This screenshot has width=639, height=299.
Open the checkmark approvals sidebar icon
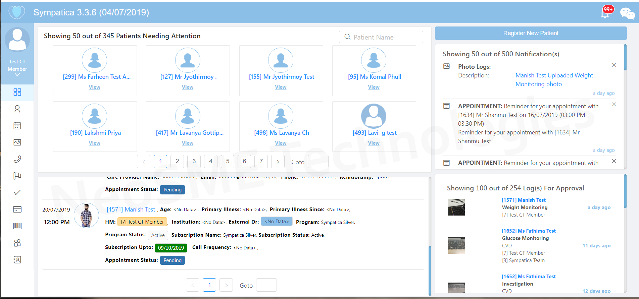click(x=17, y=192)
